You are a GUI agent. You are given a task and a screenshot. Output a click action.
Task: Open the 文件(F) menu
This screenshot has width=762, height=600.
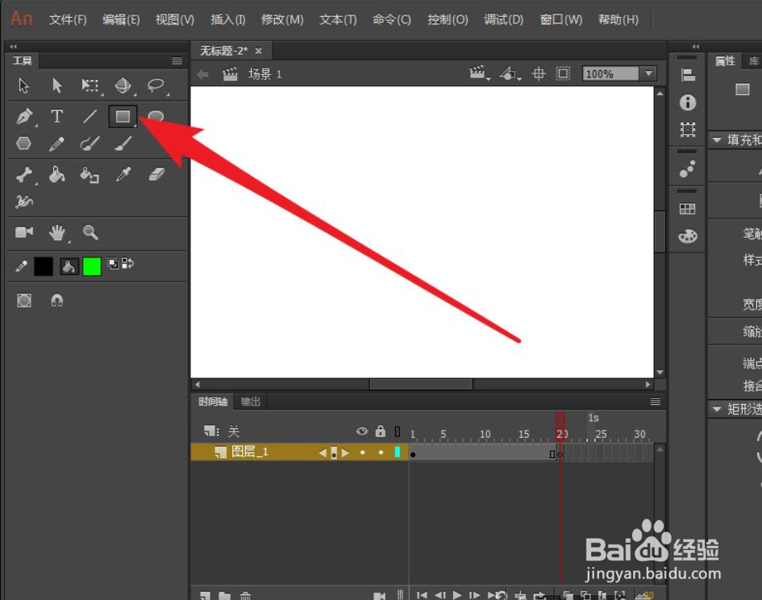68,20
